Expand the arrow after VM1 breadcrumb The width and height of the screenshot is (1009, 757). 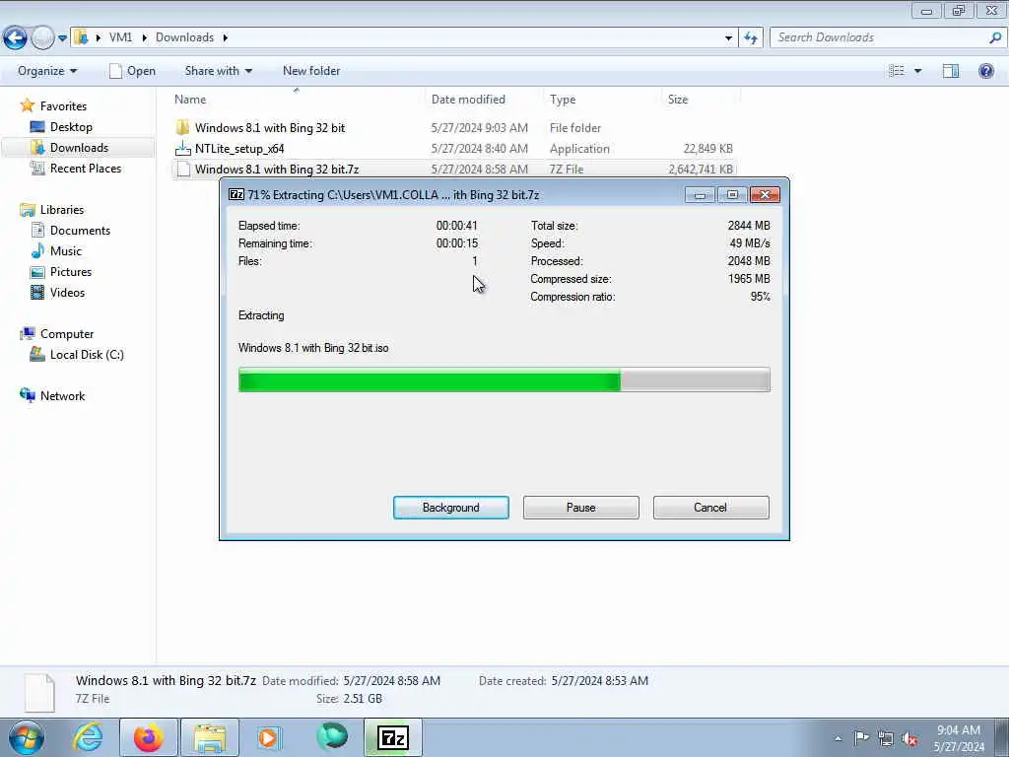[x=144, y=37]
